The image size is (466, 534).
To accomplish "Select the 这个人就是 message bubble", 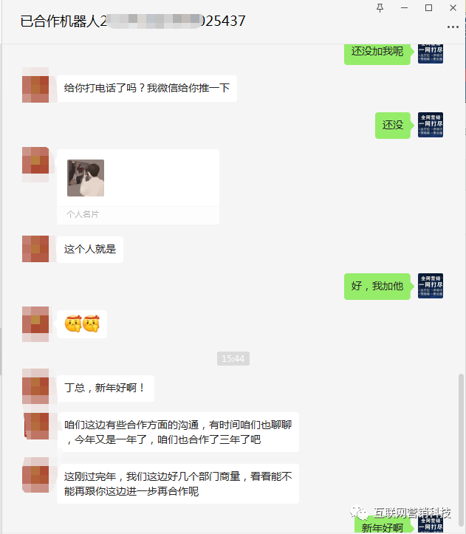I will pos(90,250).
